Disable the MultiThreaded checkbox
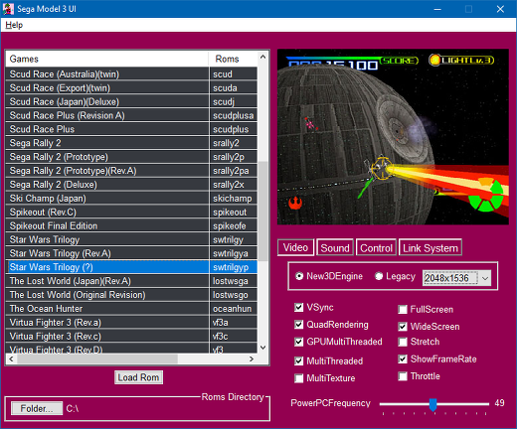 [298, 360]
